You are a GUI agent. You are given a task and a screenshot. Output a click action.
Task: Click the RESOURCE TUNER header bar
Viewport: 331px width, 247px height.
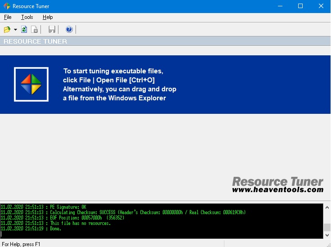click(165, 41)
